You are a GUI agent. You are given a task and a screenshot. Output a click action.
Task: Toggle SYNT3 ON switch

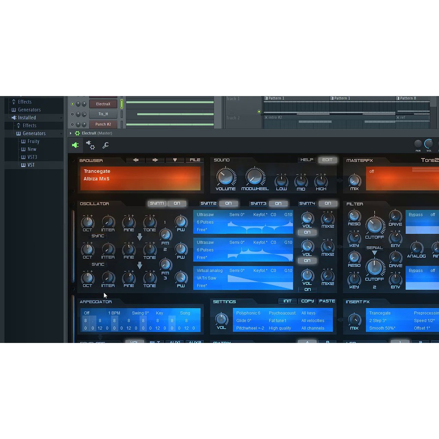pos(278,204)
